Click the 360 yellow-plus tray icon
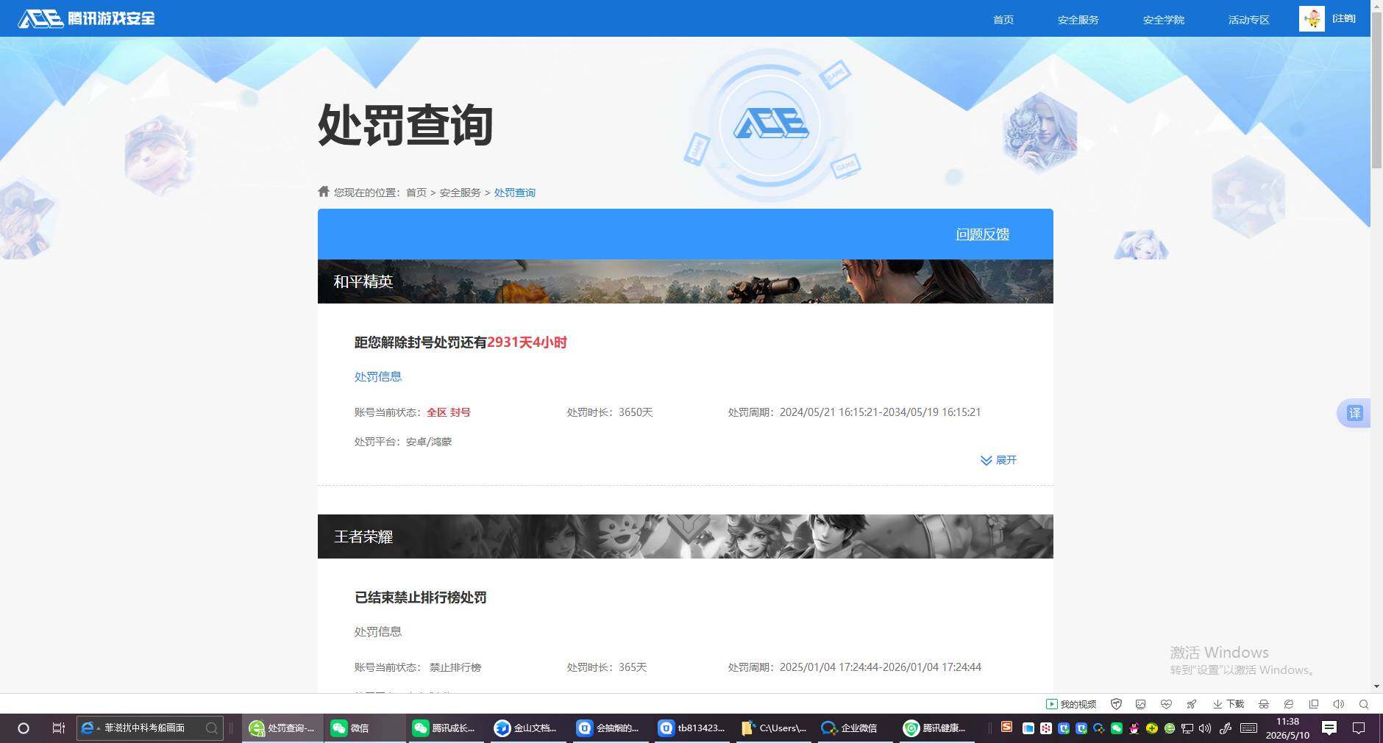Viewport: 1383px width, 743px height. 1152,728
